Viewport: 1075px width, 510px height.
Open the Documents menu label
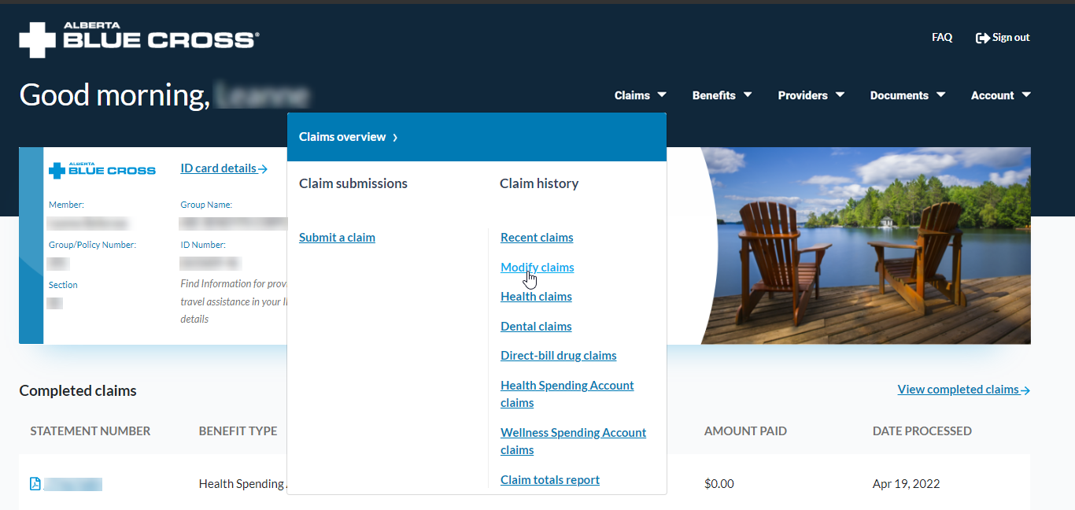(900, 95)
